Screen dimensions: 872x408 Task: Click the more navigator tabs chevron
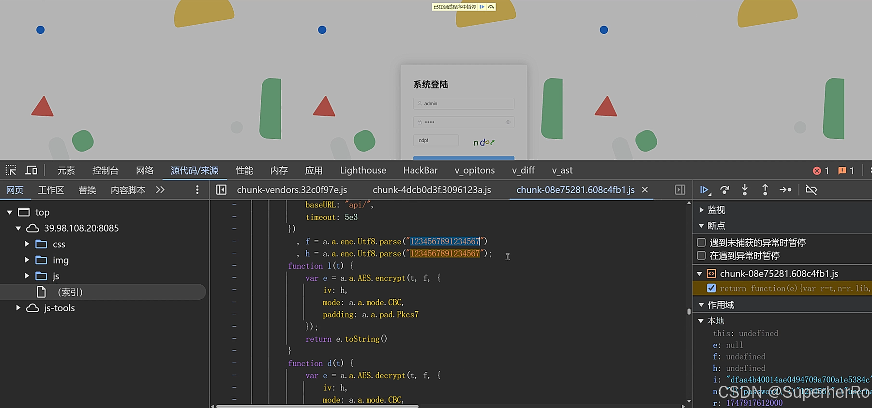pyautogui.click(x=160, y=190)
